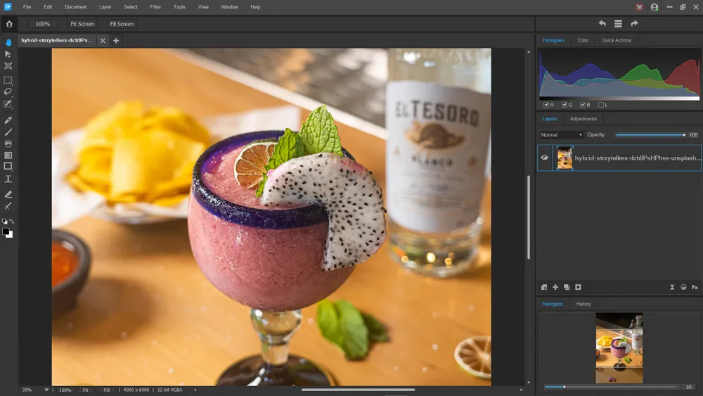Duplicate the layer using the layers icon

[x=567, y=287]
